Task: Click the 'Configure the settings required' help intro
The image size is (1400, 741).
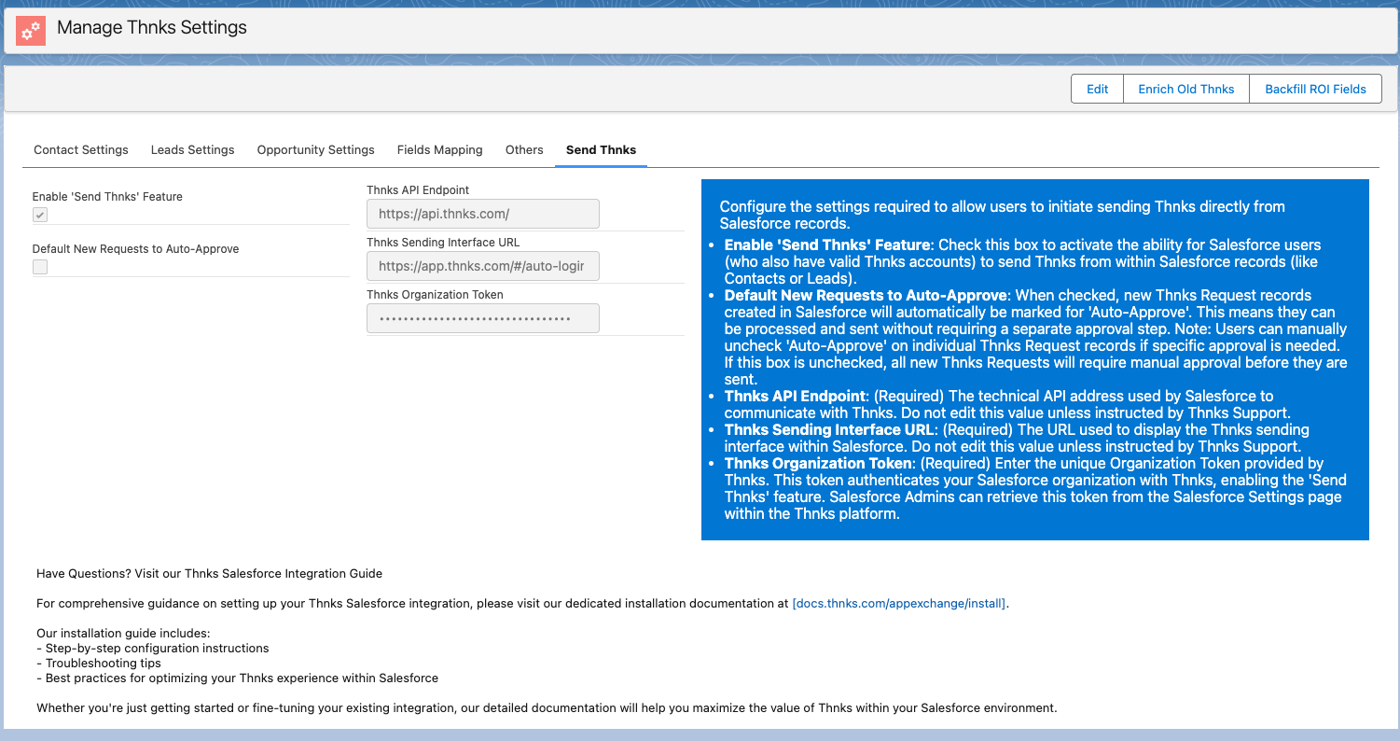Action: [x=1003, y=215]
